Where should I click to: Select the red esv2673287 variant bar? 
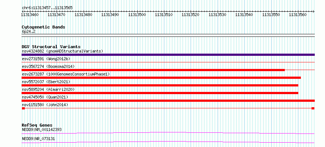[161, 78]
